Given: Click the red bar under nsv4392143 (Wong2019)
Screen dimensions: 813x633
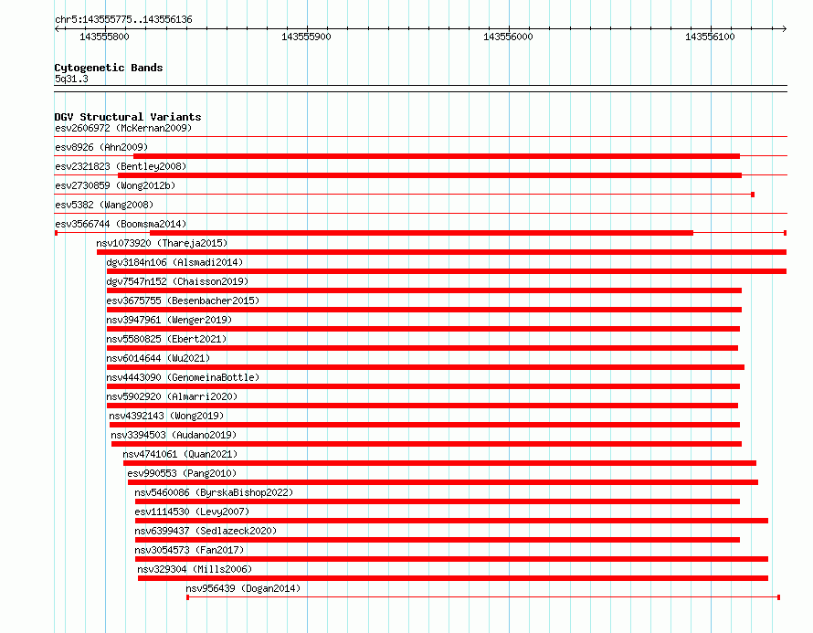Looking at the screenshot, I should pos(425,425).
